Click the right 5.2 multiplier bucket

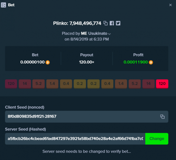135,84
